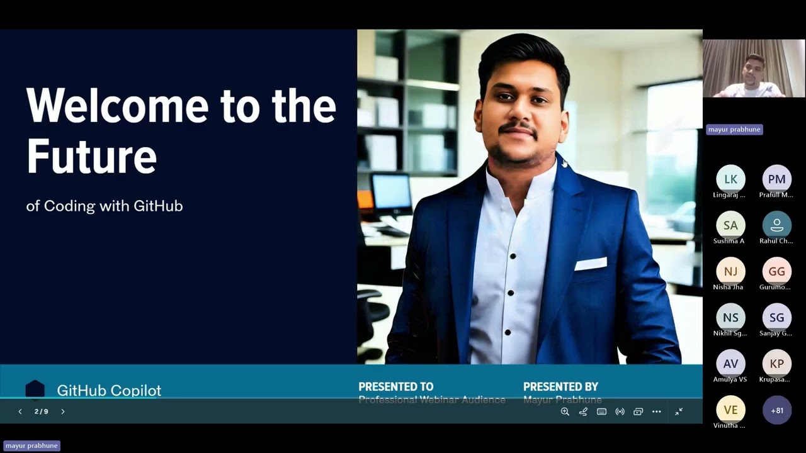Go to the previous slide arrow
The image size is (806, 453).
(20, 411)
